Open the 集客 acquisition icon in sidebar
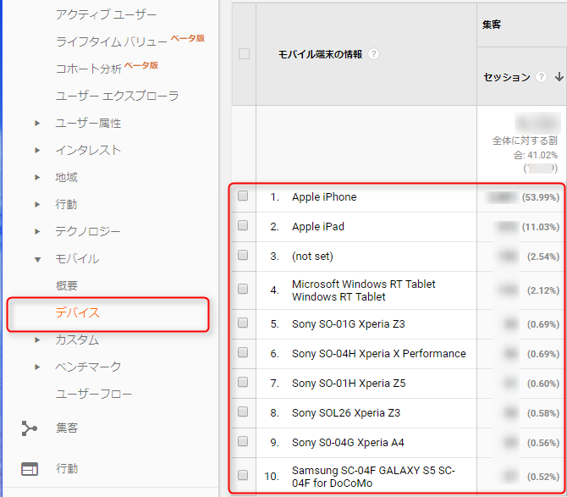Viewport: 567px width, 497px height. [30, 428]
